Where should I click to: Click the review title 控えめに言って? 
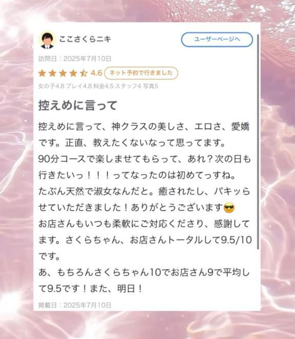coord(78,105)
